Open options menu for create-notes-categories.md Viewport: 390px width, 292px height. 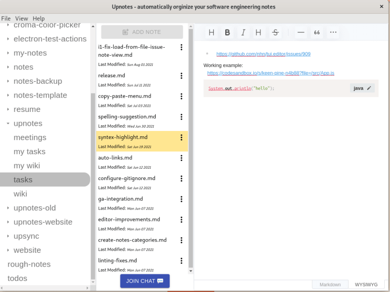tap(181, 240)
